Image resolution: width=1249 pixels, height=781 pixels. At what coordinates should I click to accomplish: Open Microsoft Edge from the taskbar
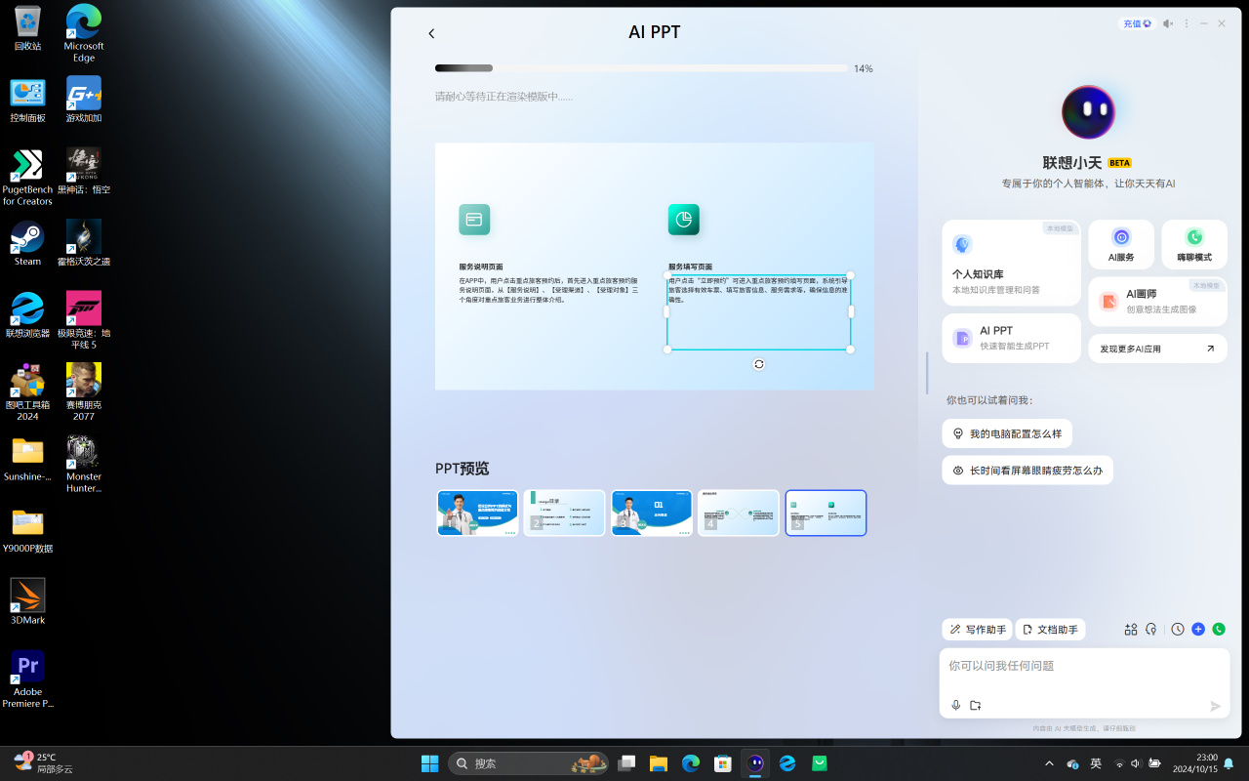(691, 763)
